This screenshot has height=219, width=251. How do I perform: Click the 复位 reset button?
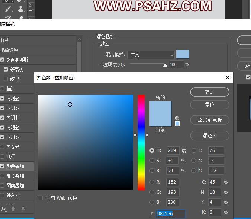(x=210, y=105)
